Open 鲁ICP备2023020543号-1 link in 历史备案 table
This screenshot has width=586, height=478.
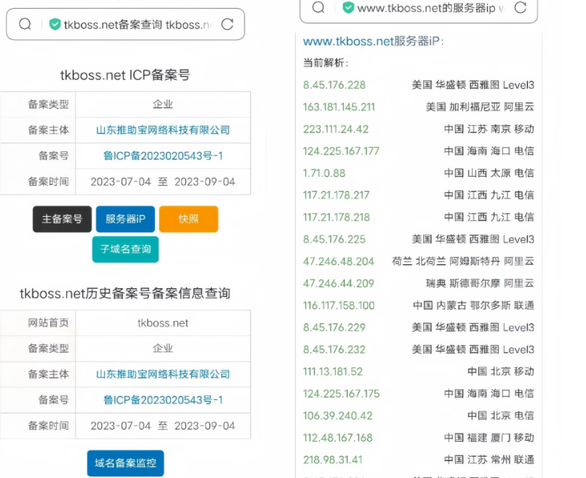click(163, 400)
